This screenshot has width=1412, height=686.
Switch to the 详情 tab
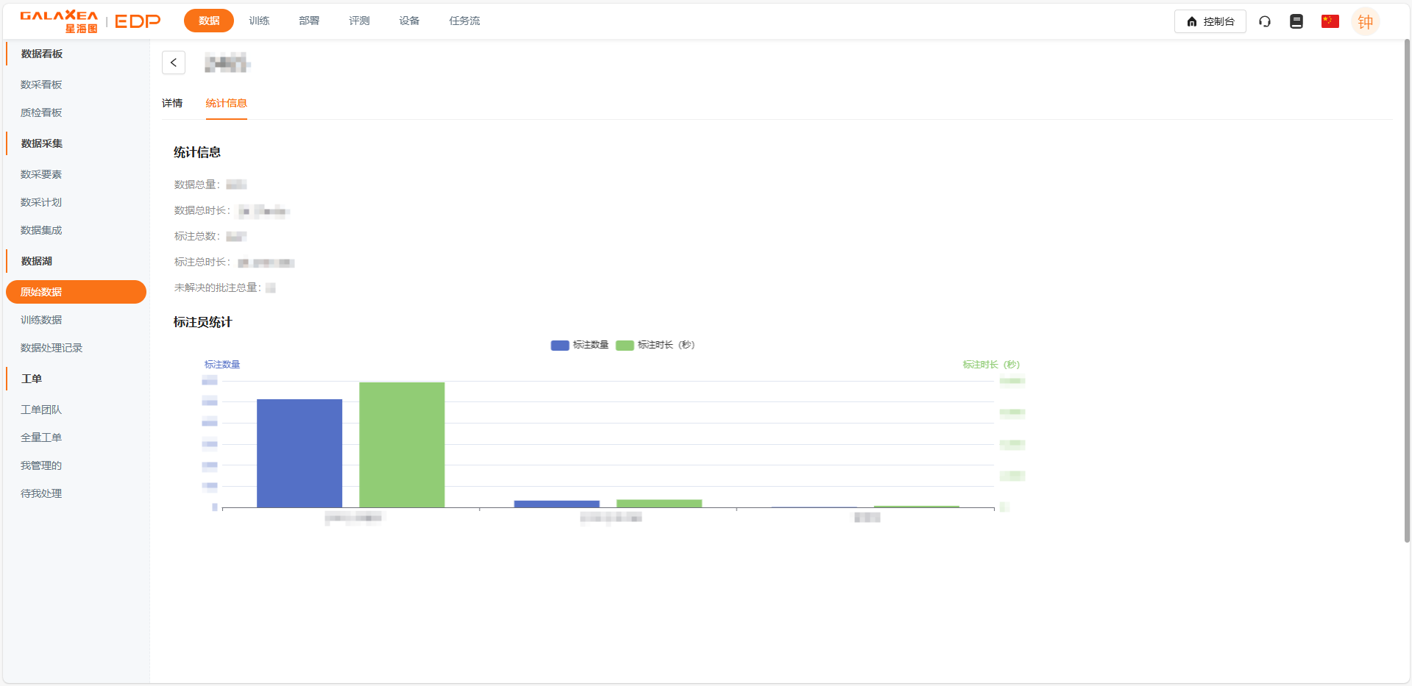coord(172,103)
